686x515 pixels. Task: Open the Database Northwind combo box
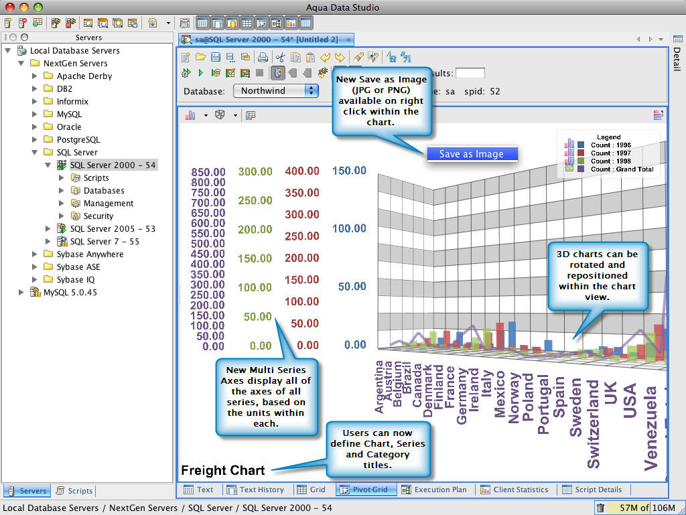(x=276, y=91)
